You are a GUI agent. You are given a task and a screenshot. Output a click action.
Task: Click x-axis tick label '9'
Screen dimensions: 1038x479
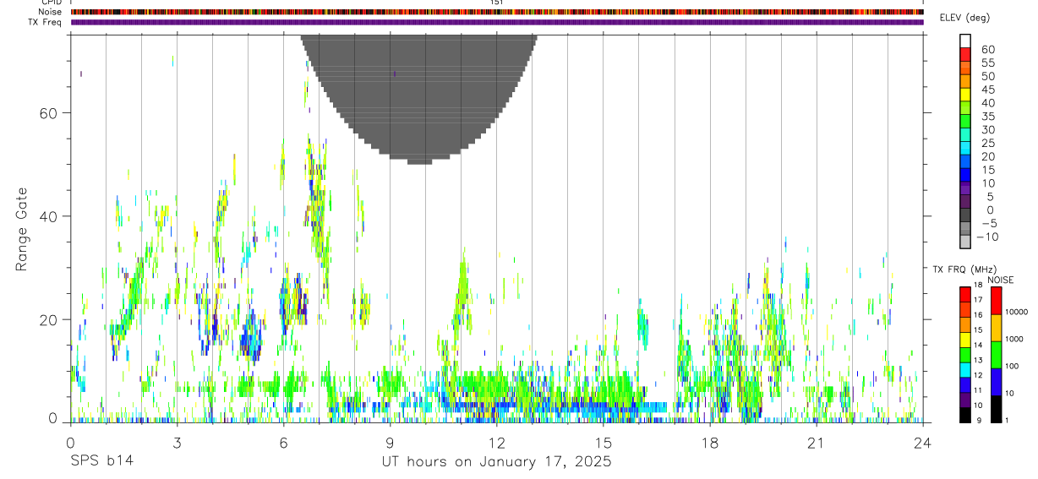(390, 443)
